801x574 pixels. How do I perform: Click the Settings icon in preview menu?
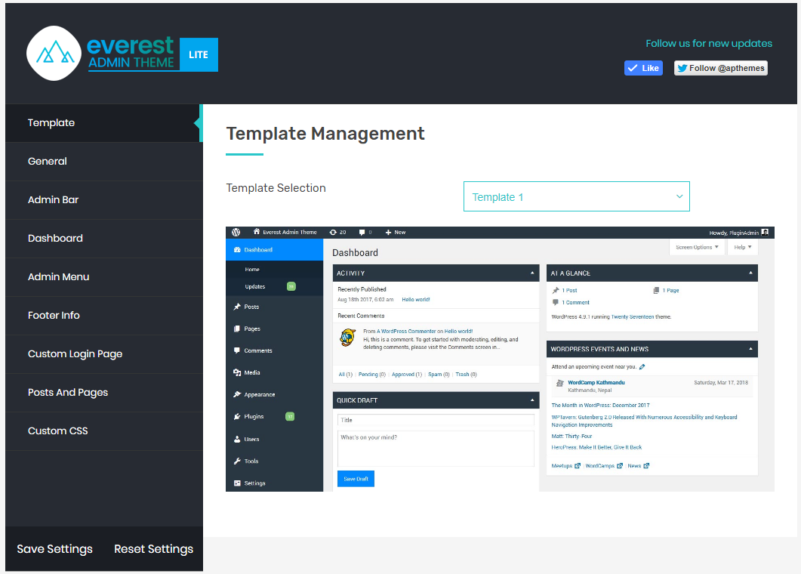pyautogui.click(x=237, y=483)
